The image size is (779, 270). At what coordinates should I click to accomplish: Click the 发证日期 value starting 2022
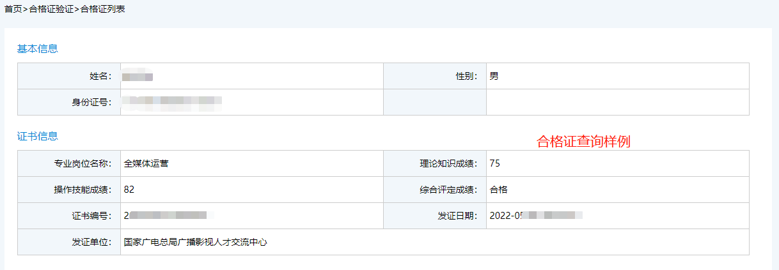pos(536,216)
